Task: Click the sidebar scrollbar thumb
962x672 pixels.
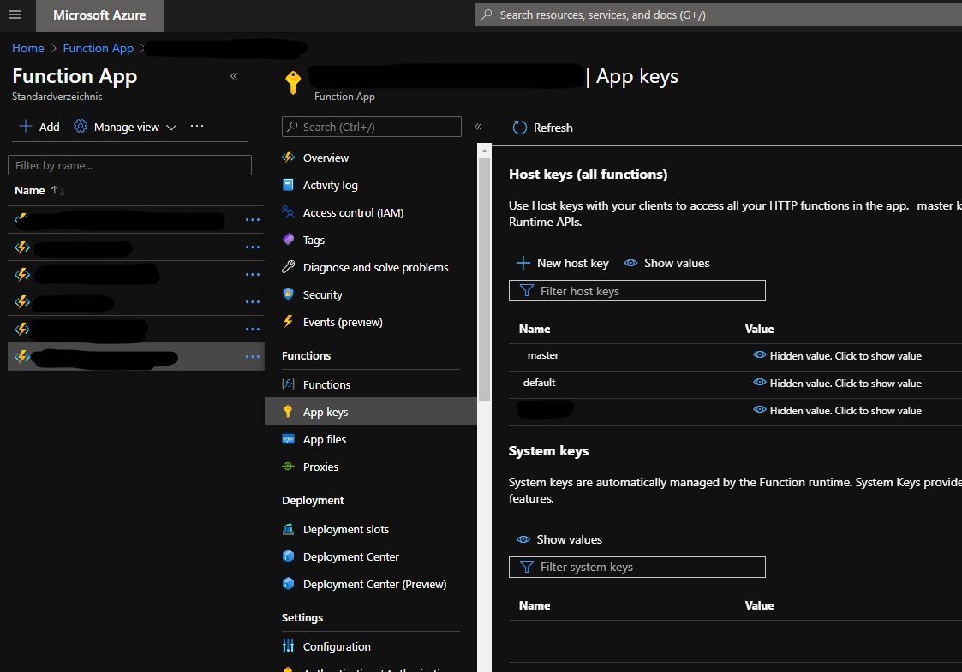Action: pyautogui.click(x=484, y=279)
